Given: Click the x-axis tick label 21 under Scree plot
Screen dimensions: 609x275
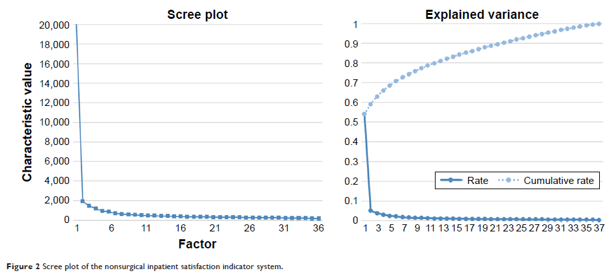Looking at the screenshot, I should [215, 229].
